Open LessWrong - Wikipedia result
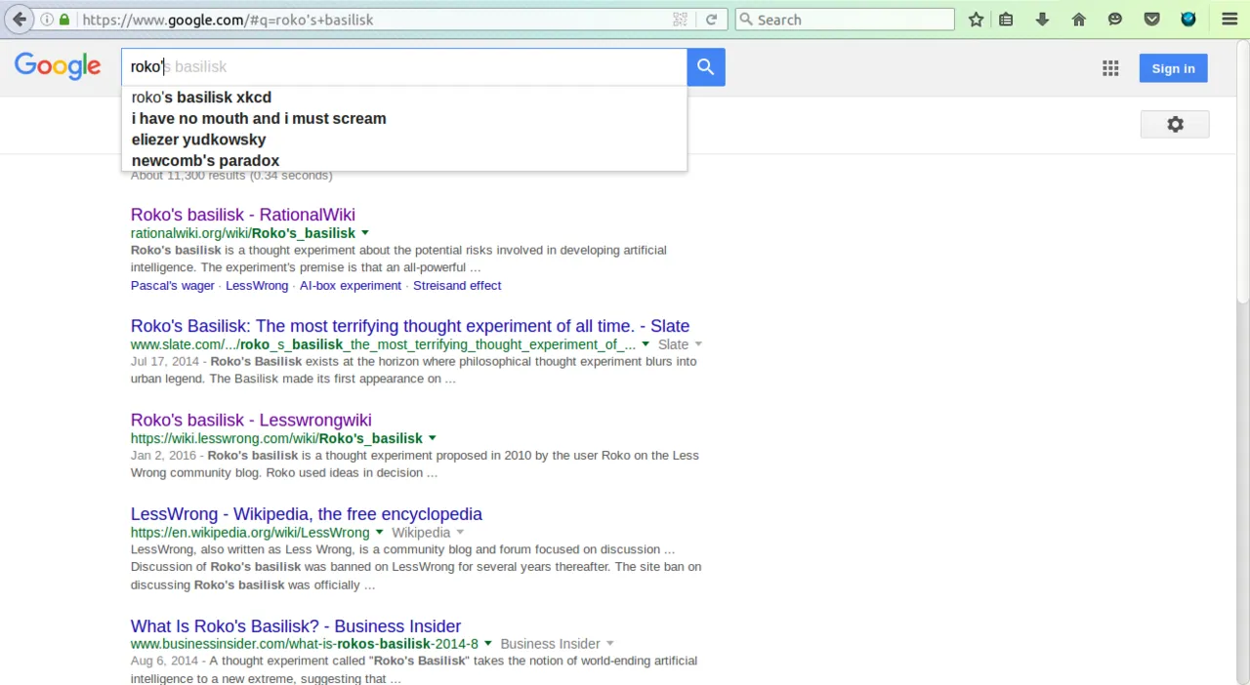This screenshot has width=1250, height=685. tap(307, 514)
